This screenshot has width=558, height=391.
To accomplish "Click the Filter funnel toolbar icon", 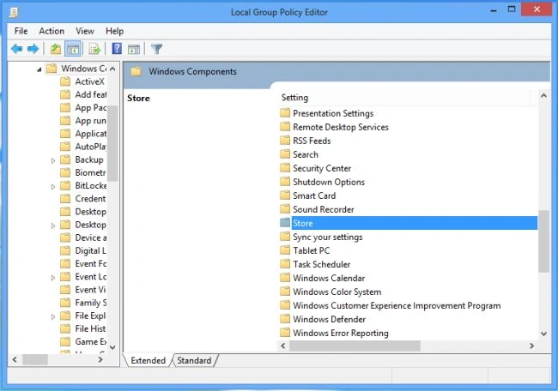I will tap(156, 49).
